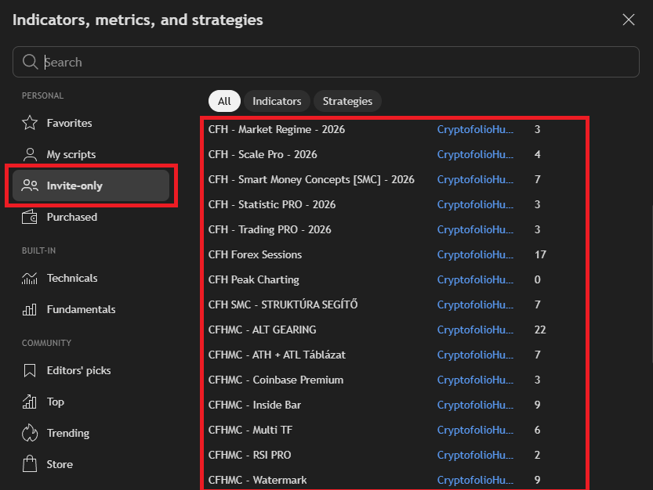Open the My scripts category

(x=91, y=154)
